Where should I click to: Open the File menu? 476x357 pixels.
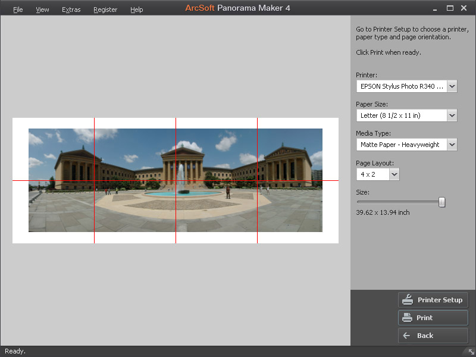(x=18, y=10)
